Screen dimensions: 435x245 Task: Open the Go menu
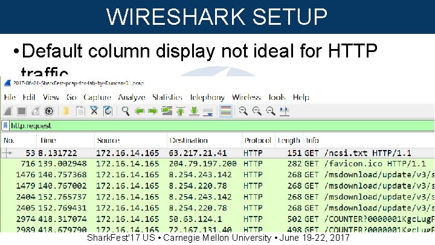pyautogui.click(x=71, y=97)
